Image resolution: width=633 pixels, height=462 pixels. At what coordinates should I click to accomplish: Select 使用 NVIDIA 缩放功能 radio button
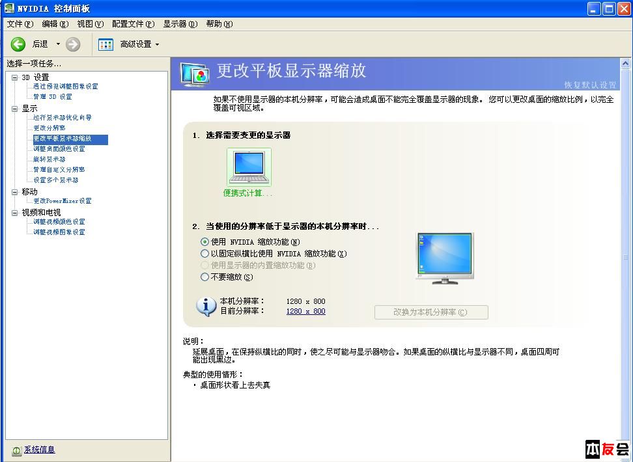204,242
